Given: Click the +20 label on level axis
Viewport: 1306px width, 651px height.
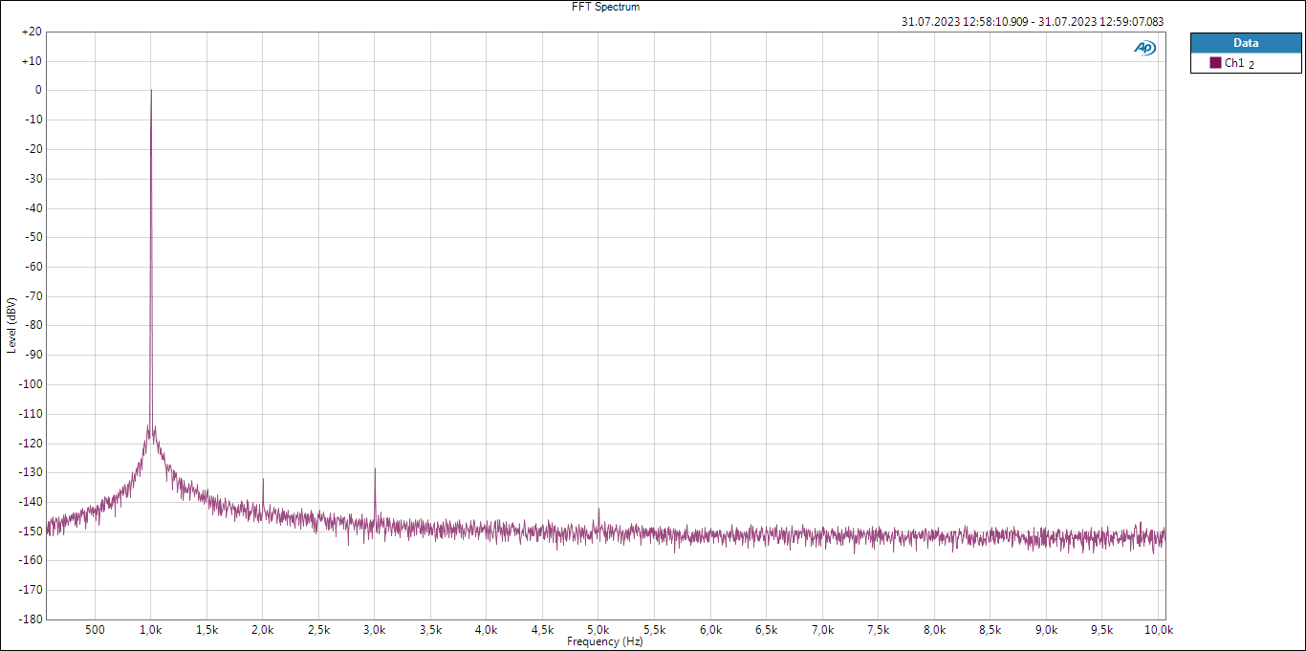Looking at the screenshot, I should pos(31,32).
